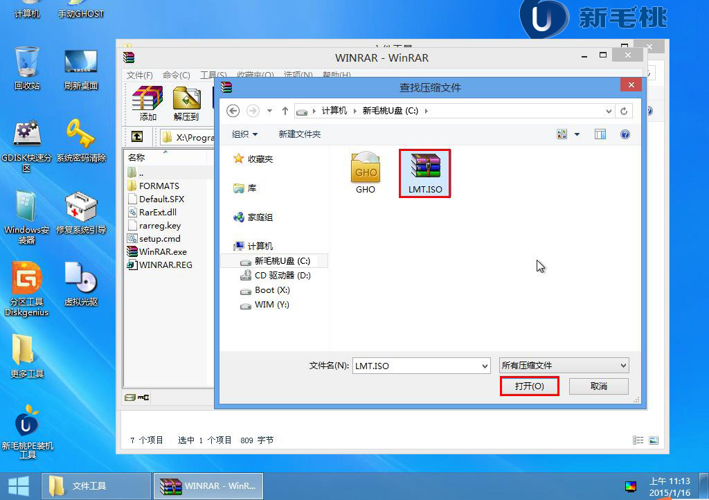Launch the virtual CD drive tool
Image resolution: width=709 pixels, height=500 pixels.
coord(81,285)
